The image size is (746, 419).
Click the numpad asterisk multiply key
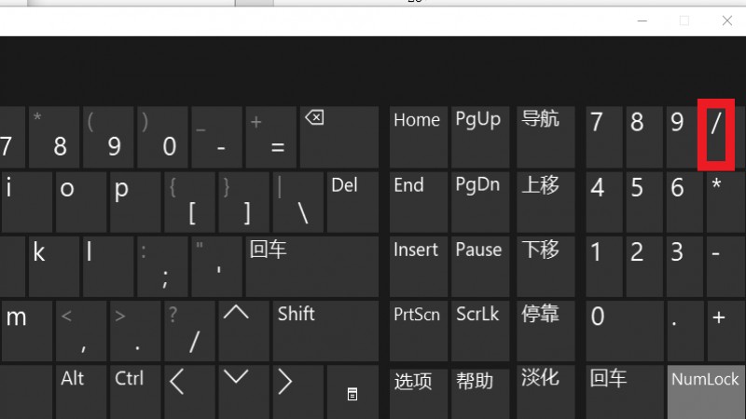click(726, 202)
